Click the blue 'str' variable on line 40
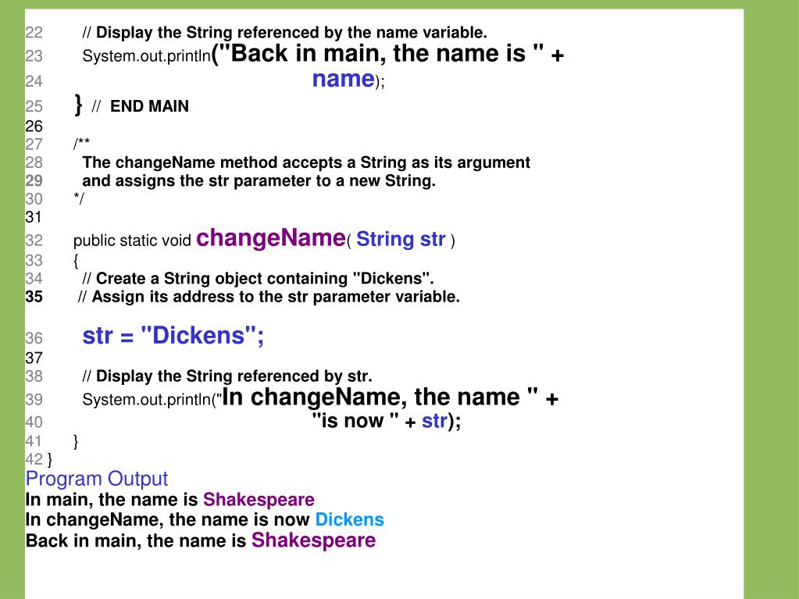 (434, 421)
